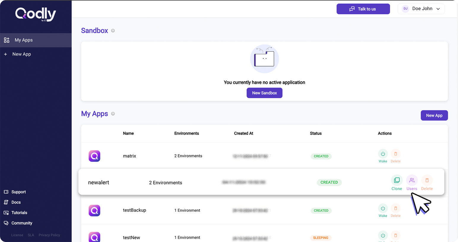
Task: Delete the matrix app
Action: pyautogui.click(x=395, y=154)
